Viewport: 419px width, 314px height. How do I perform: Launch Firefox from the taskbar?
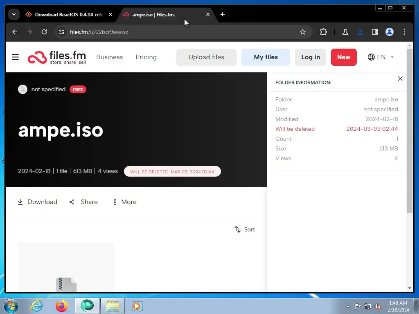(62, 306)
